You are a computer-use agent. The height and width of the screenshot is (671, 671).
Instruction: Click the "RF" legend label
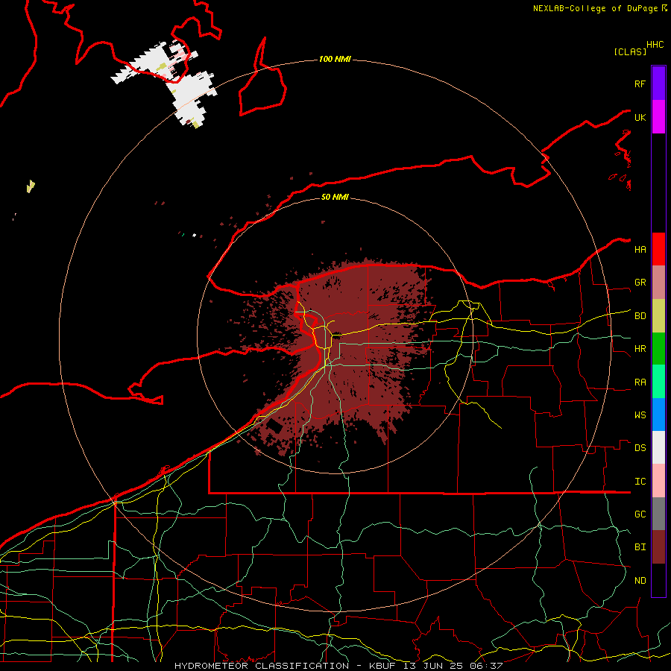point(640,84)
